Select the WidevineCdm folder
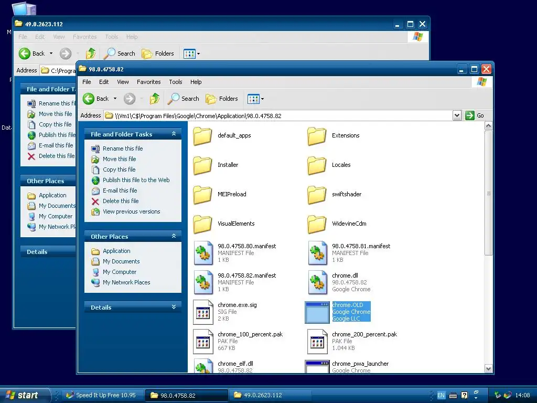Image resolution: width=537 pixels, height=403 pixels. coord(317,224)
